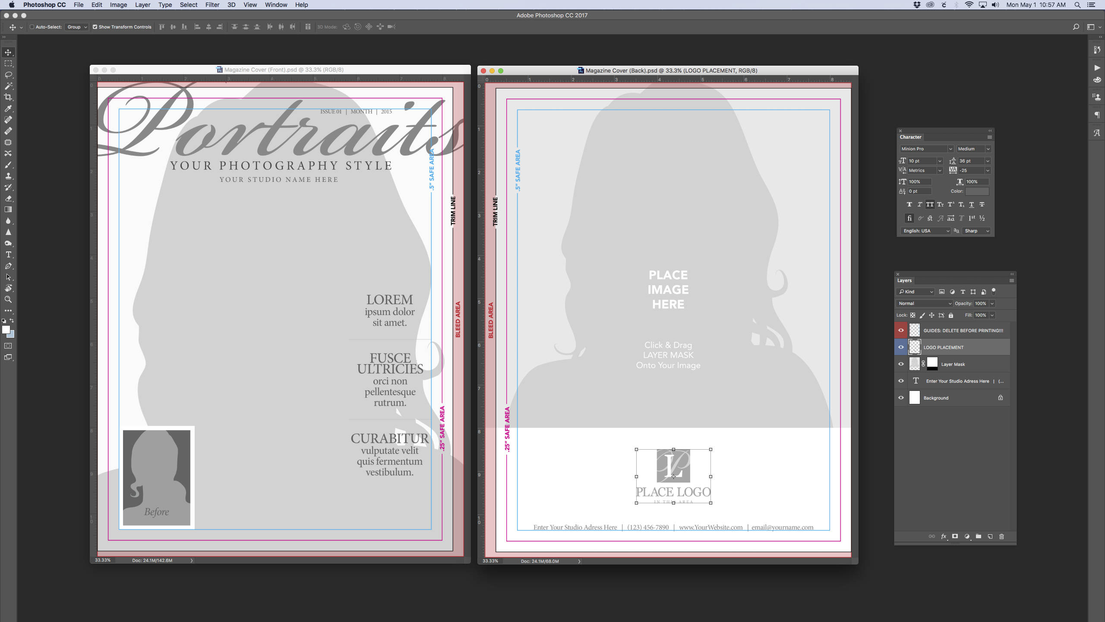Select the Zoom tool
The height and width of the screenshot is (622, 1105).
pos(9,299)
